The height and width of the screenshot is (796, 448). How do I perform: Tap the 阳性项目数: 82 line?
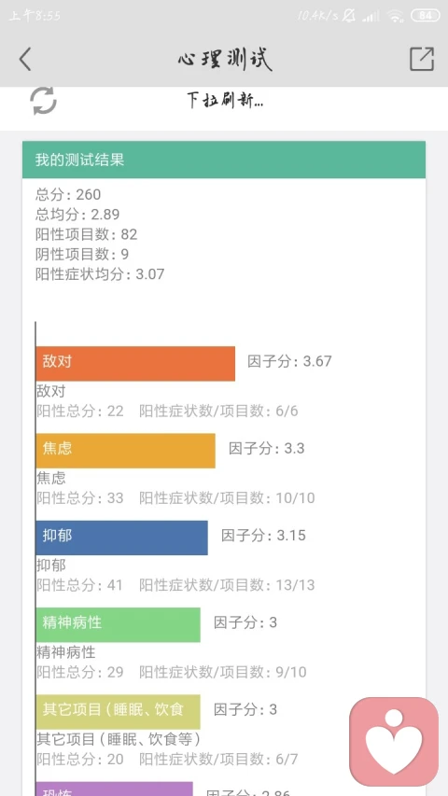point(87,234)
